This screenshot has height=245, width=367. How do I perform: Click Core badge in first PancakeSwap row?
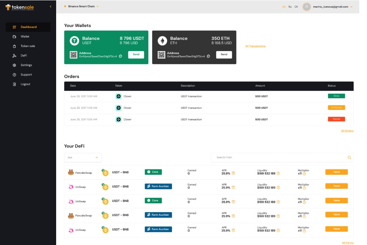(153, 172)
